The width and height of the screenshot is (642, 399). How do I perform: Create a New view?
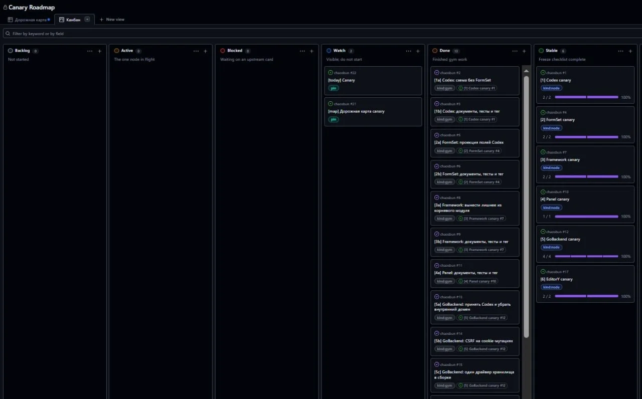pos(112,20)
